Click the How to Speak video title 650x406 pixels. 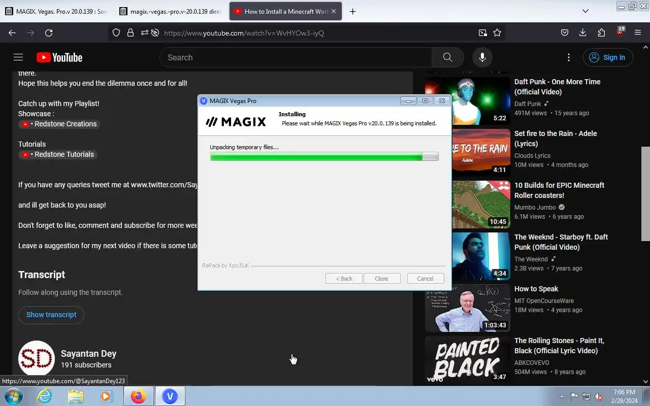point(536,289)
